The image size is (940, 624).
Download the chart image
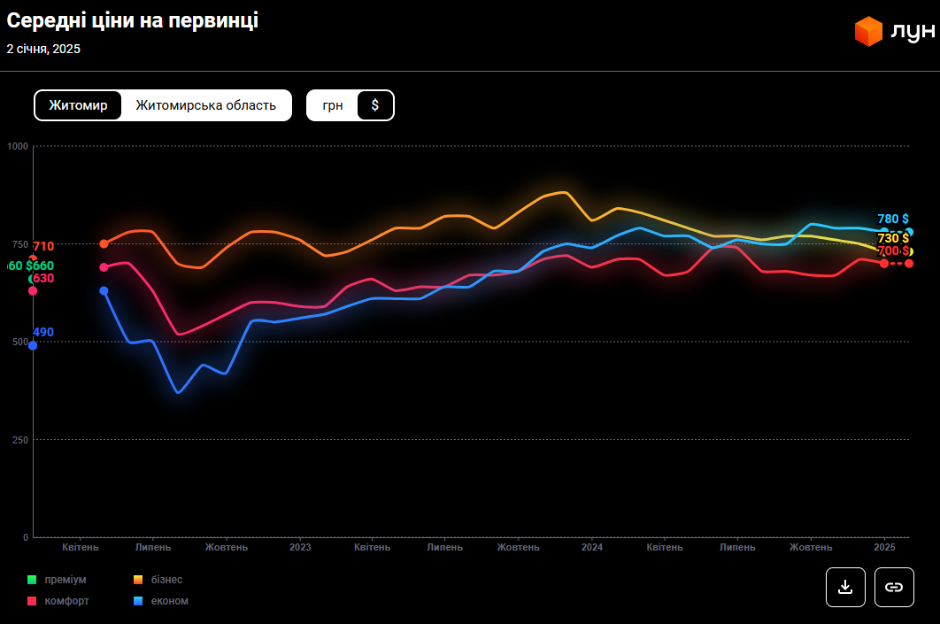click(x=845, y=587)
